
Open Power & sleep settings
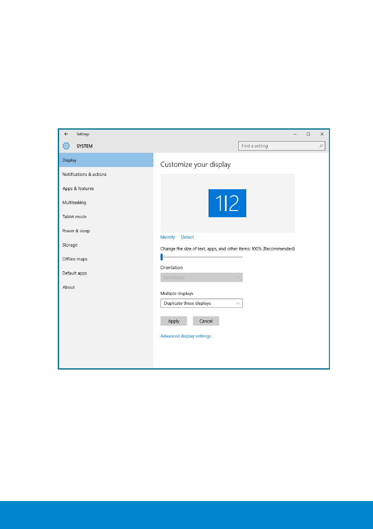(x=76, y=231)
